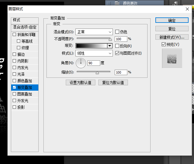Select the 渐变叠加 row label
Viewport: 194px width, 164px height.
click(x=25, y=87)
